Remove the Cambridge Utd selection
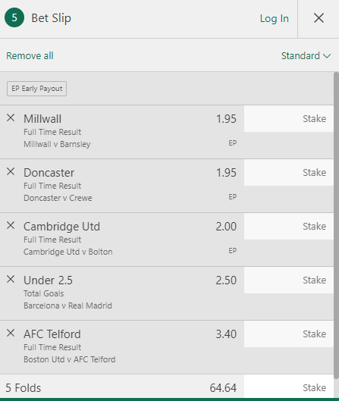 (11, 226)
